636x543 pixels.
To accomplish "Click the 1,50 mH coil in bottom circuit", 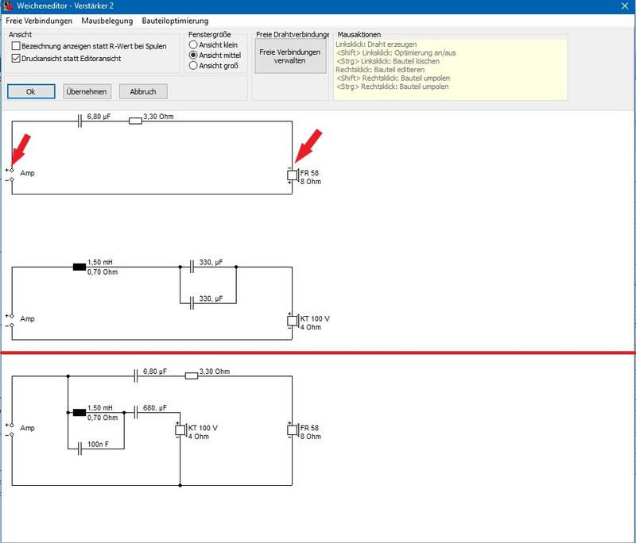I will tap(79, 413).
